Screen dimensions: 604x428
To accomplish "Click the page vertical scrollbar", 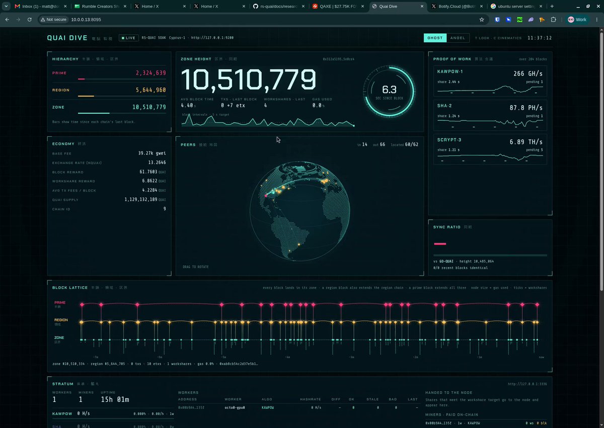I will coord(601,161).
